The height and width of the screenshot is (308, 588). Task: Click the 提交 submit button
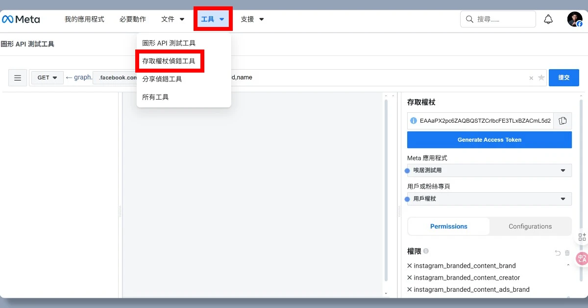click(564, 77)
